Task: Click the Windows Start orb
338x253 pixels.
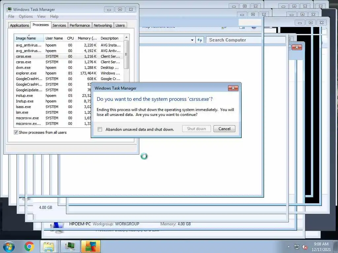Action: (x=9, y=246)
